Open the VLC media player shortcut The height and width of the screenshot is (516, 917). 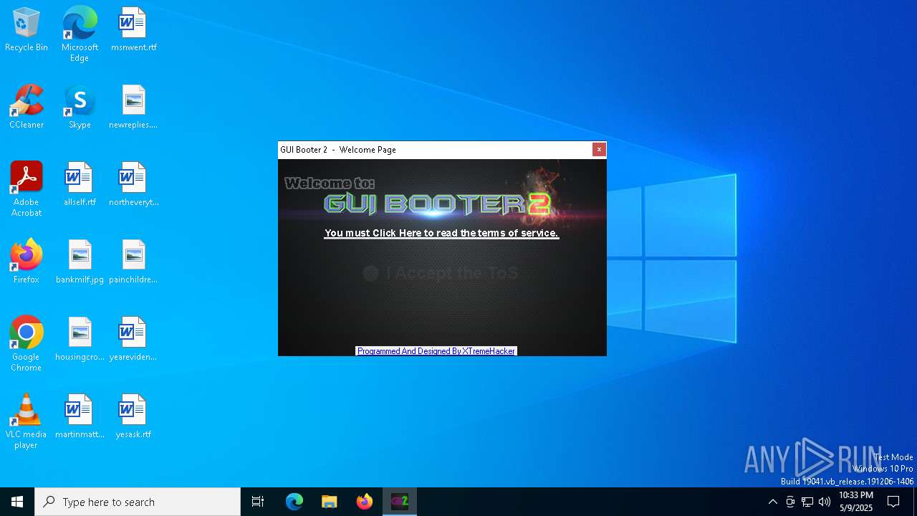27,421
